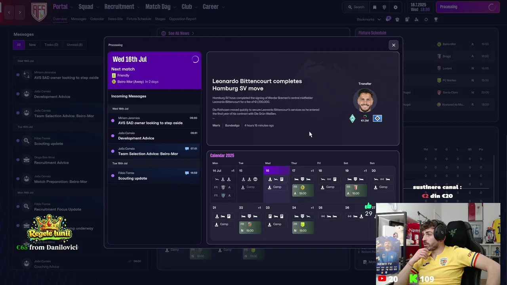507x285 pixels.
Task: Open the Bookmarks dropdown
Action: click(x=368, y=19)
